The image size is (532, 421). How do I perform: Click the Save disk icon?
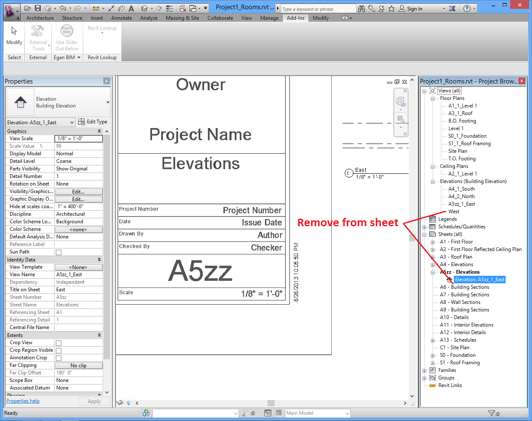click(38, 8)
